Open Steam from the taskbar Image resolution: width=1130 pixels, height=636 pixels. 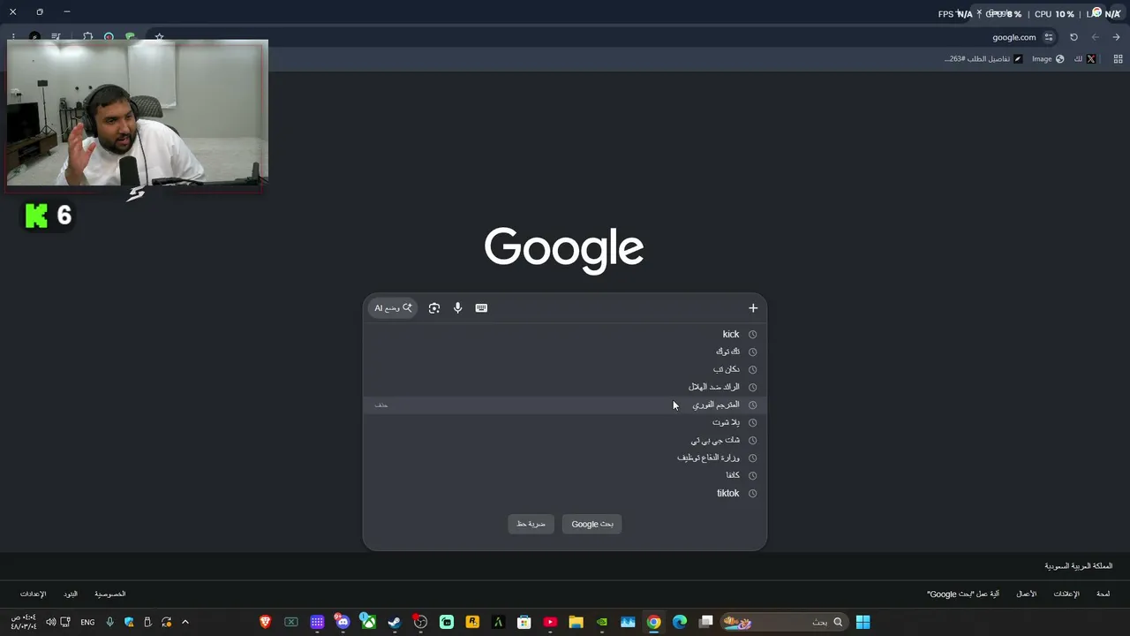(x=395, y=622)
